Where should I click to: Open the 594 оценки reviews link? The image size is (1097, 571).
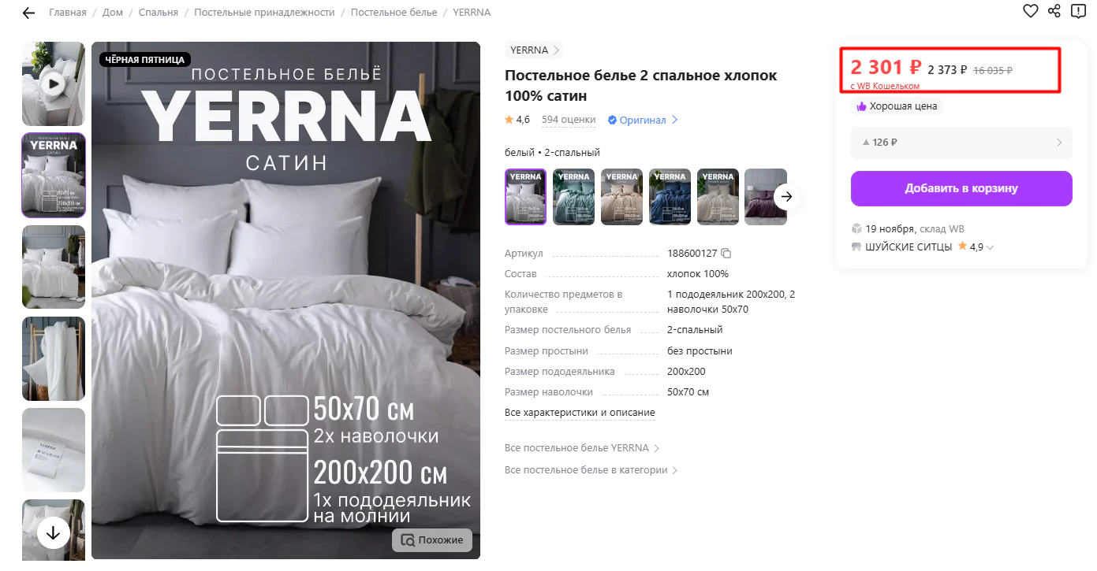[x=569, y=120]
